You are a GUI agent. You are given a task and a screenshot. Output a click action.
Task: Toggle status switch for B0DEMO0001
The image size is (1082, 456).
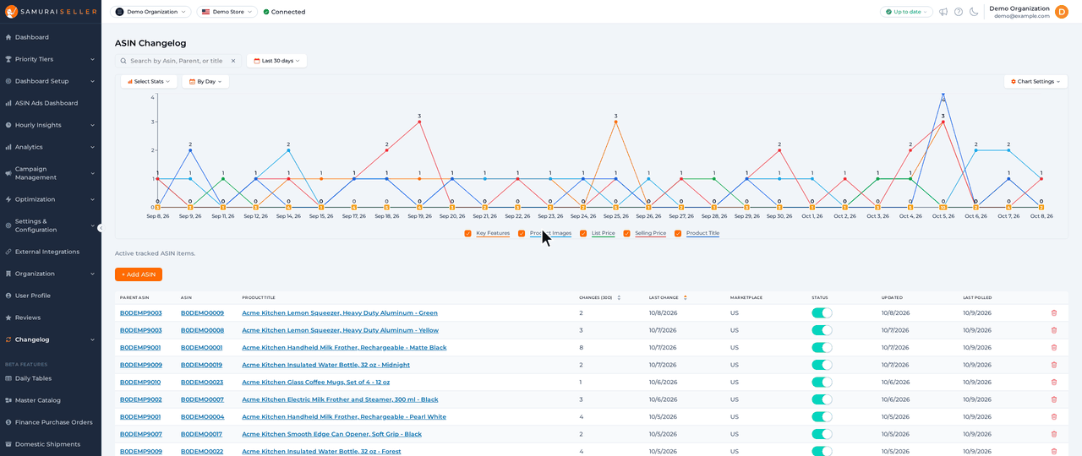pos(822,347)
